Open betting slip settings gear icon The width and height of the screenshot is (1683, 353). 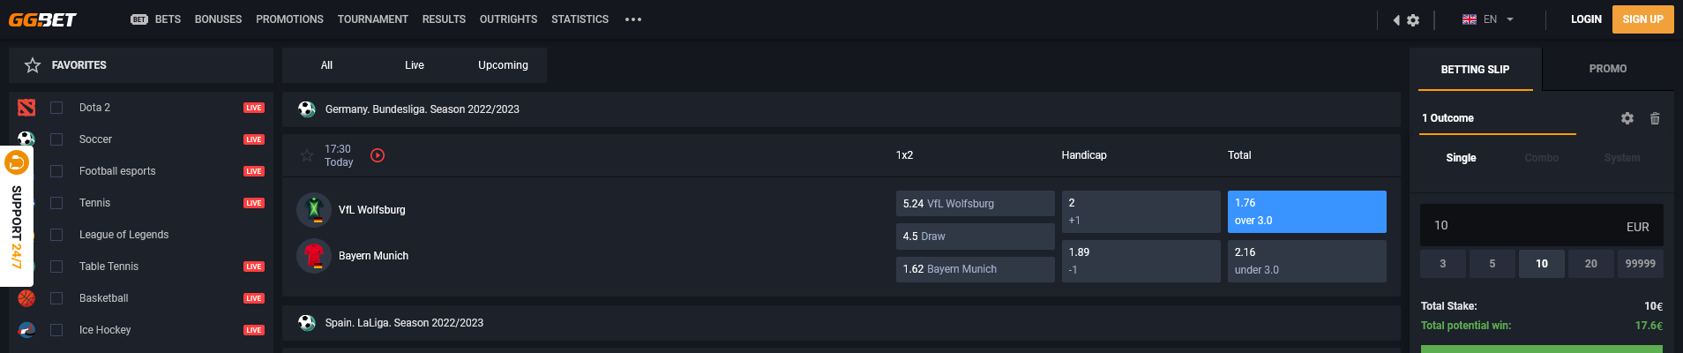click(x=1627, y=118)
